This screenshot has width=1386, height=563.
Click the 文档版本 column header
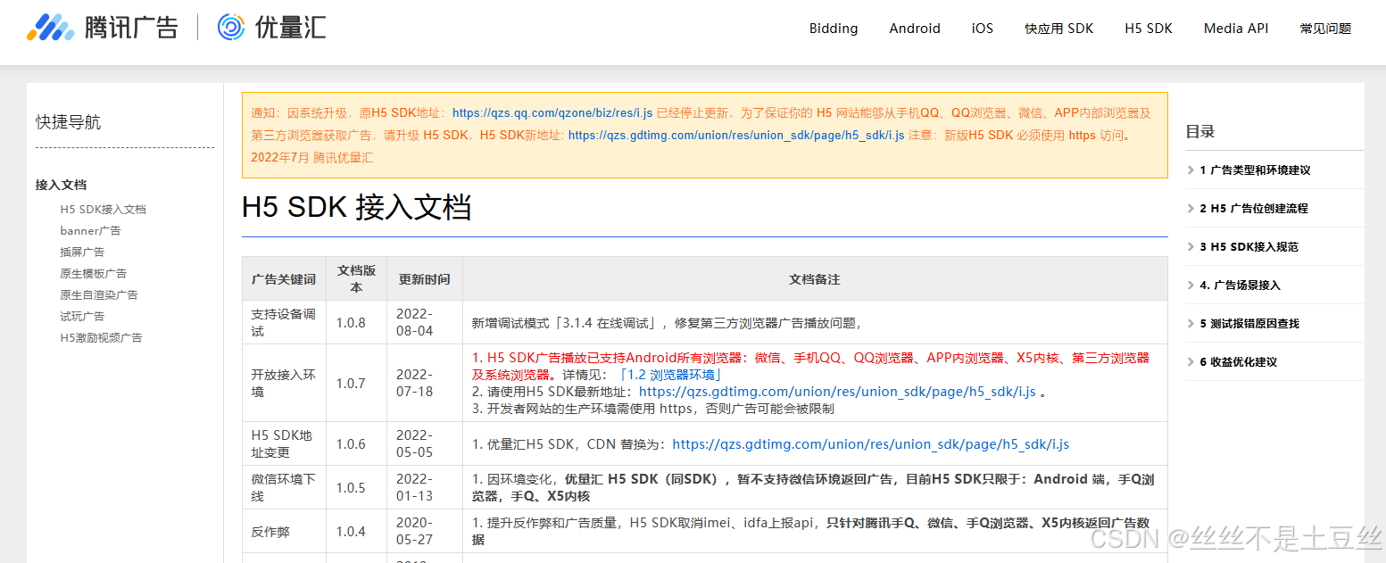(x=356, y=278)
